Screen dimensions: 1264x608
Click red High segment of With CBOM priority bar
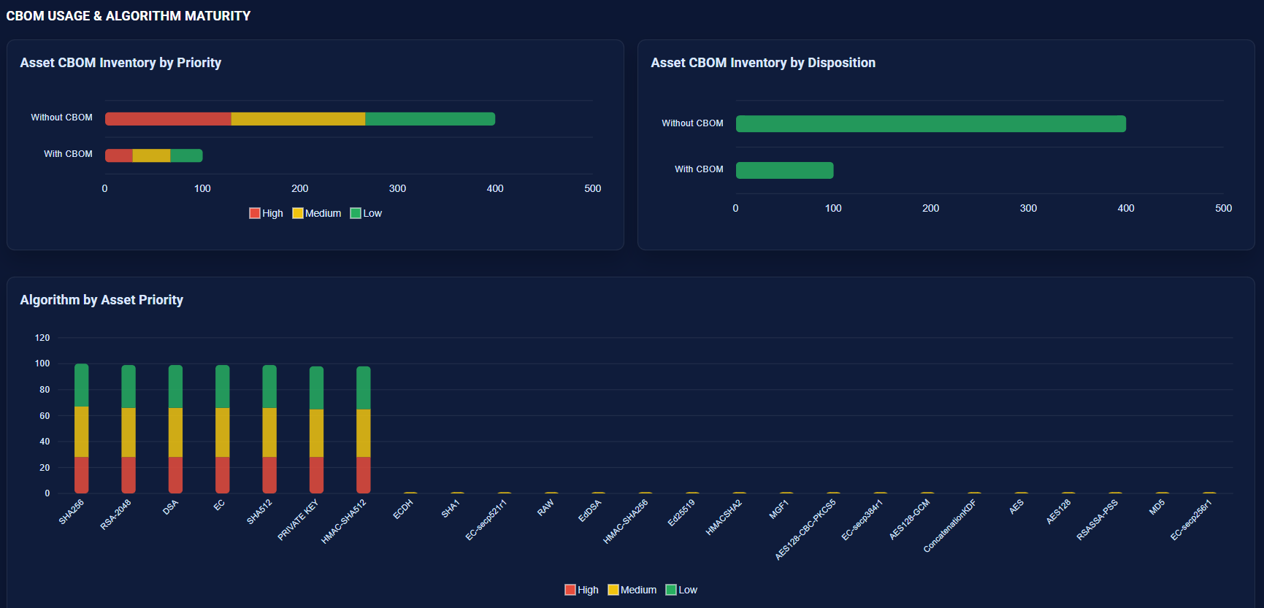coord(119,155)
